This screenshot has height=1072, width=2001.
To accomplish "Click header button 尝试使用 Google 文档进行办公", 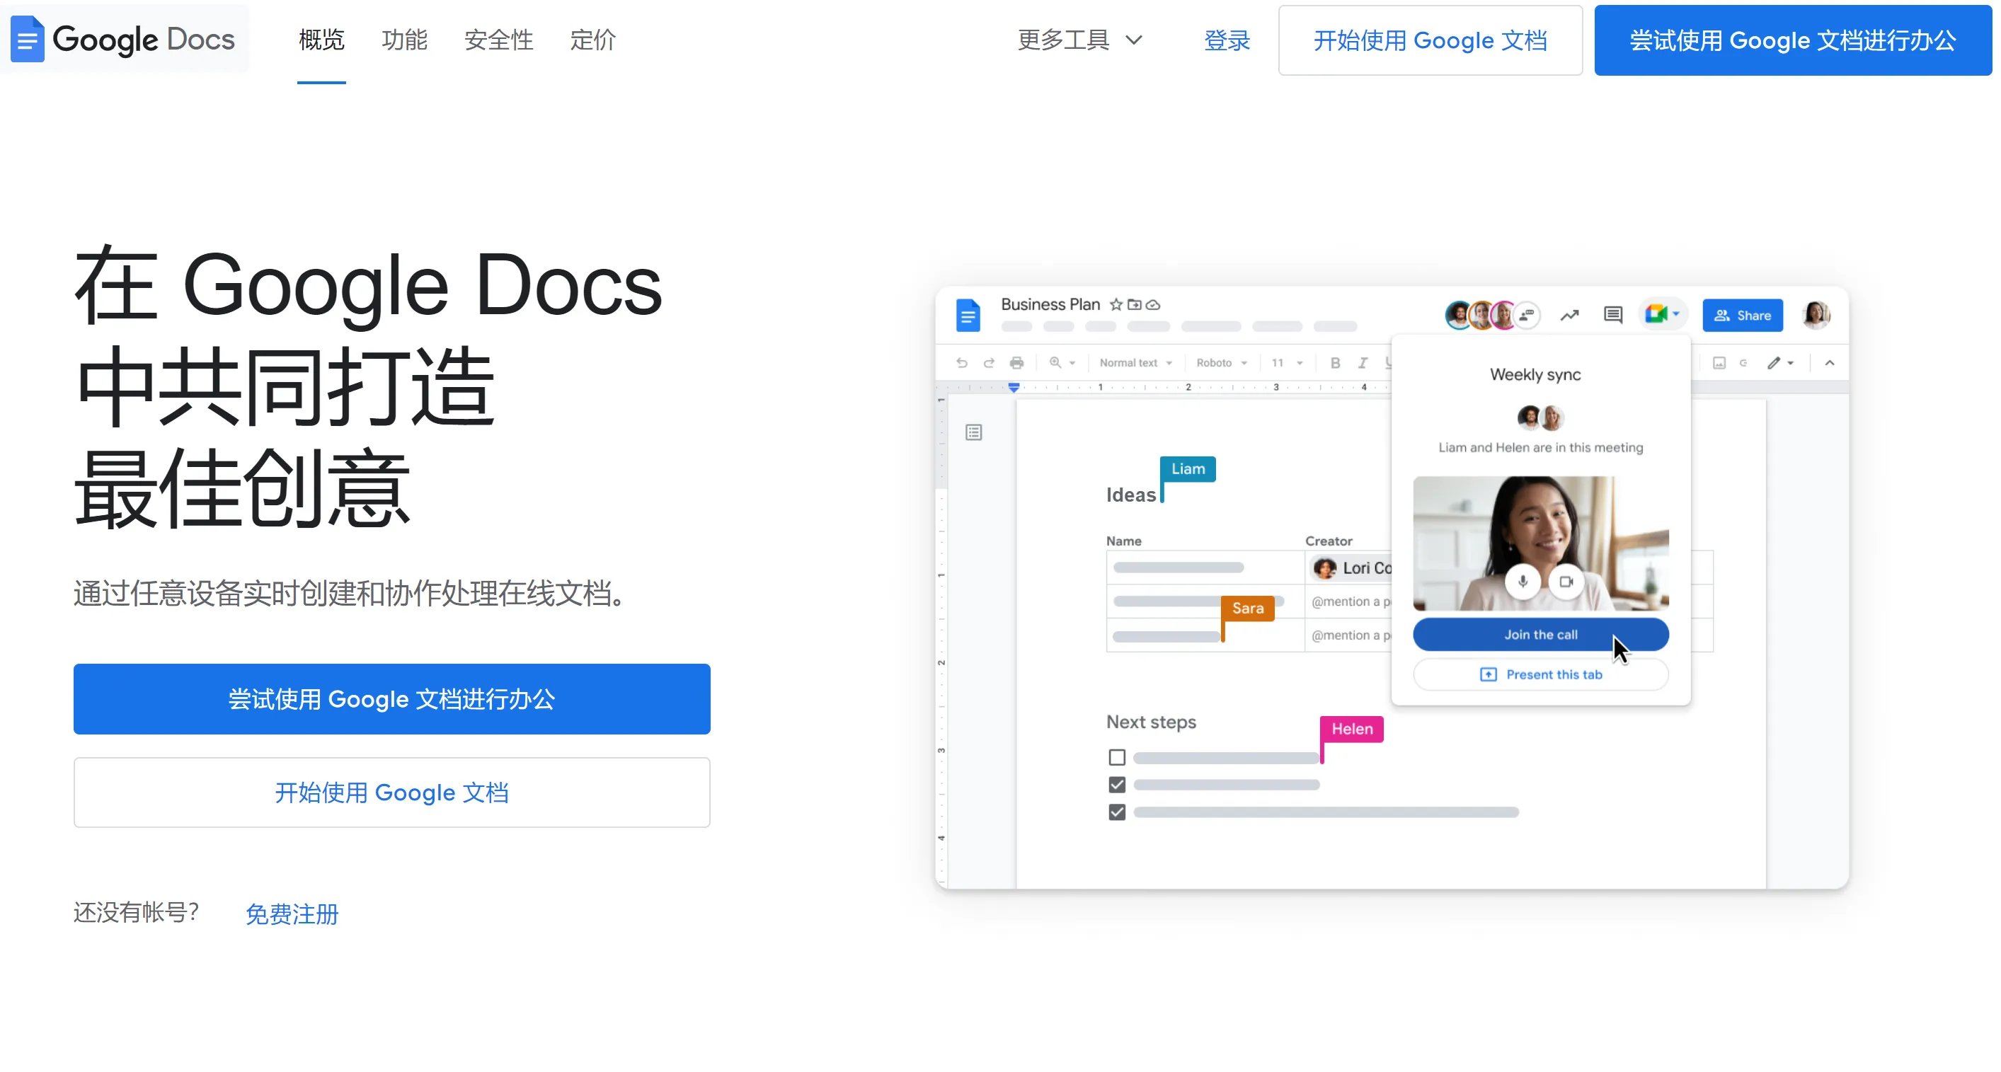I will click(1792, 40).
